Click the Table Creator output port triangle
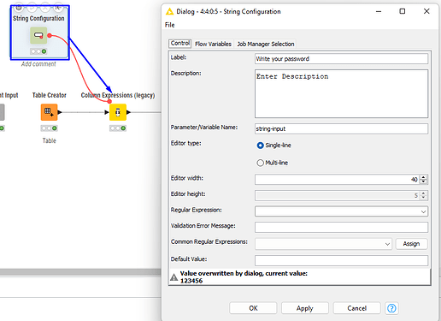Screen dimensions: 441x321 [x=60, y=112]
